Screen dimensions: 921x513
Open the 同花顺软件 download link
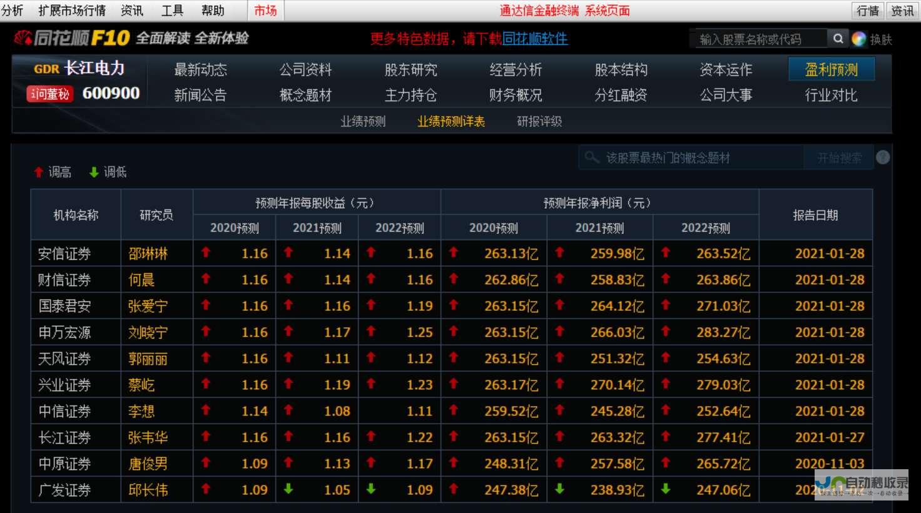click(x=535, y=39)
